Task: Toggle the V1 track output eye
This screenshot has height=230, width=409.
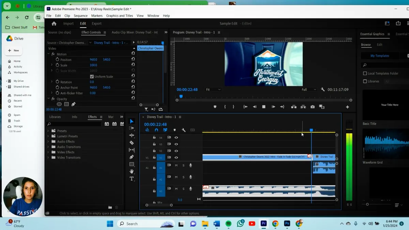Action: (x=176, y=157)
